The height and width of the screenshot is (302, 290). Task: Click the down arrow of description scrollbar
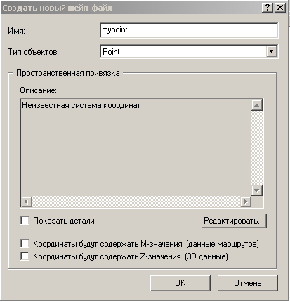point(257,191)
